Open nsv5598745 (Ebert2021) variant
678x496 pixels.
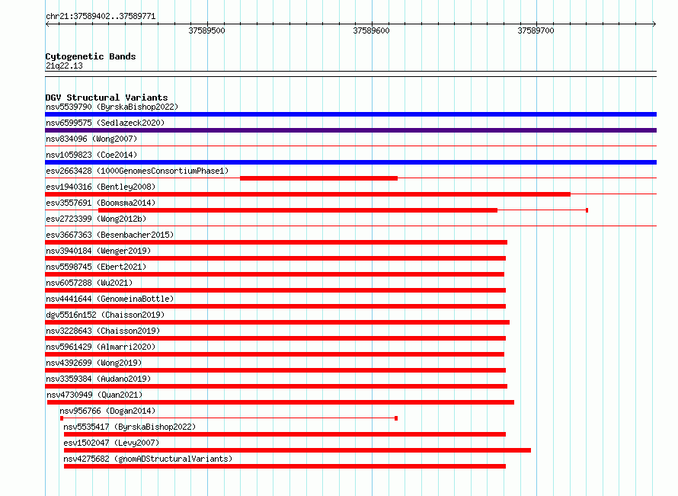click(x=96, y=267)
